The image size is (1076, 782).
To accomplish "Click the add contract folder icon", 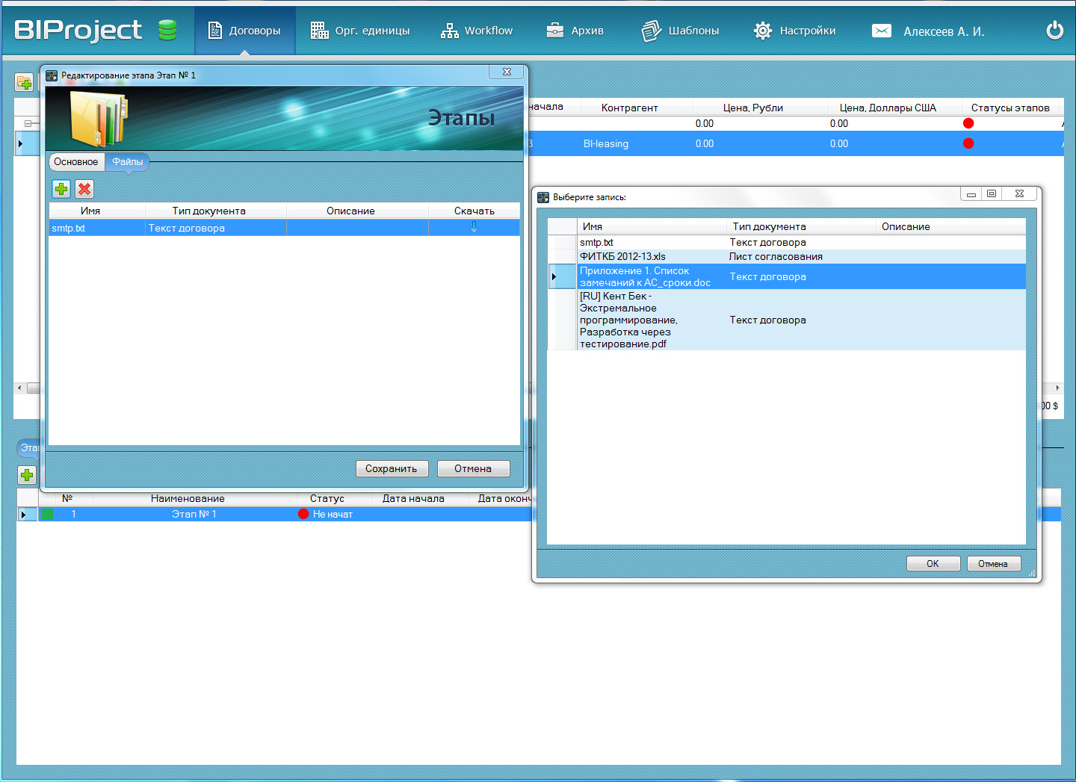I will [24, 82].
